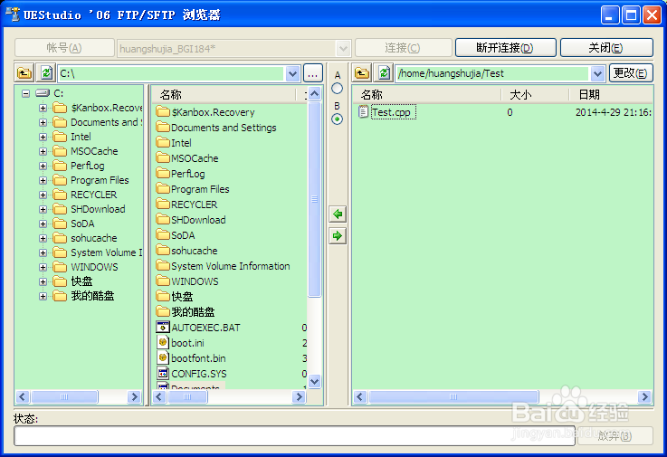Select System Volume Information in file list
This screenshot has width=667, height=457.
coord(231,266)
